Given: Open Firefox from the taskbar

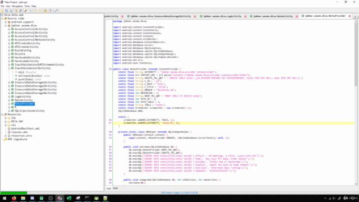Looking at the screenshot, I should 14,198.
